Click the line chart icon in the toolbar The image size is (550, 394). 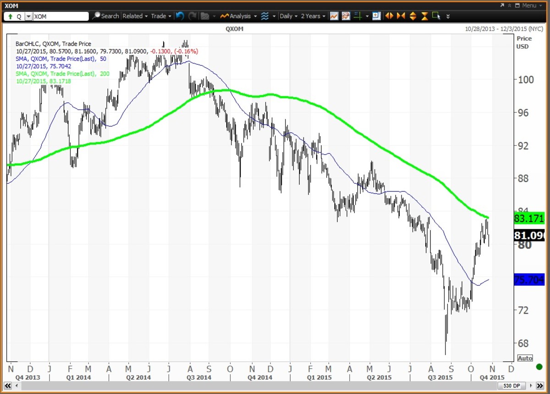[x=334, y=16]
